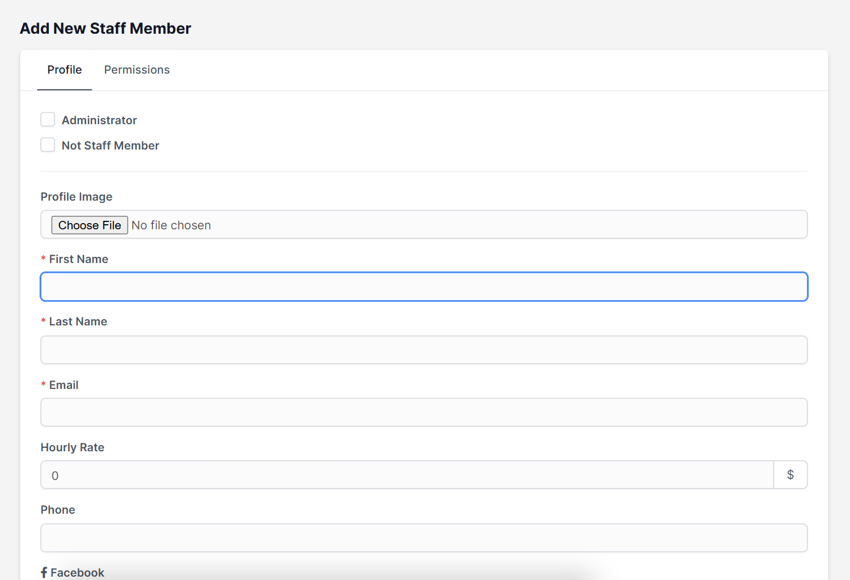Tick the Not Staff Member checkbox
Viewport: 850px width, 580px height.
[x=48, y=145]
